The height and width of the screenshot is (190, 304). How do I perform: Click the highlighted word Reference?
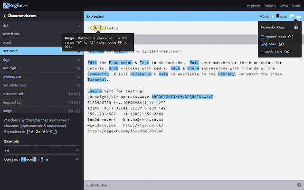point(141,74)
